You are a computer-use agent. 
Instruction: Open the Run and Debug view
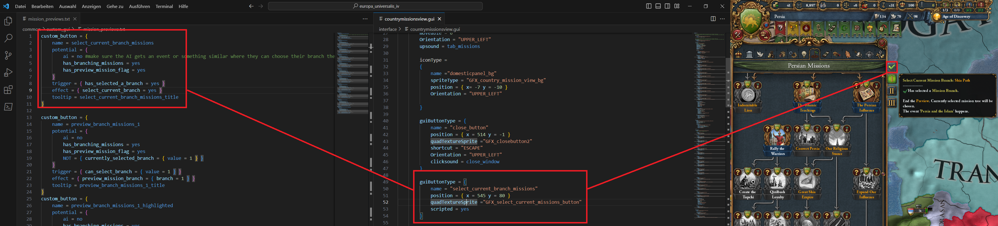point(8,72)
